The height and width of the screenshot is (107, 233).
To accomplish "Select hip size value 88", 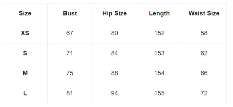I will [x=115, y=73].
